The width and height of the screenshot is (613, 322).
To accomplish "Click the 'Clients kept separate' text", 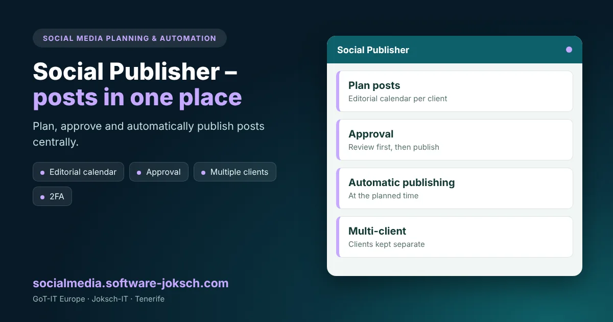I will (x=387, y=244).
